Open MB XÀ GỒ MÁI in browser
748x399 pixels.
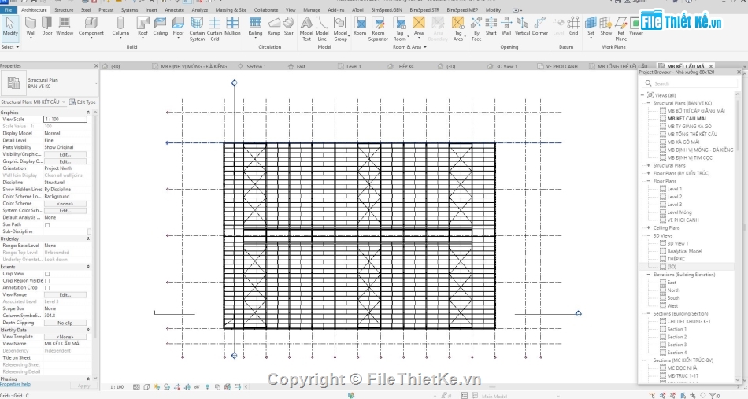[x=683, y=142]
